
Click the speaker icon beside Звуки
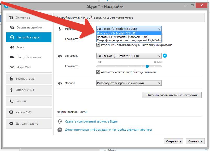click(x=12, y=47)
